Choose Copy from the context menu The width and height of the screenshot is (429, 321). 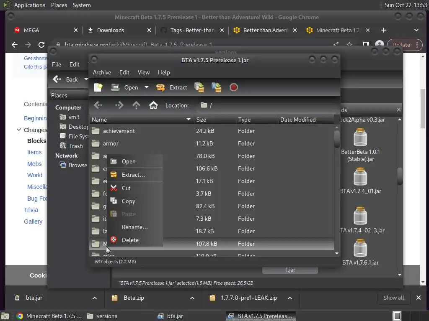(x=135, y=201)
